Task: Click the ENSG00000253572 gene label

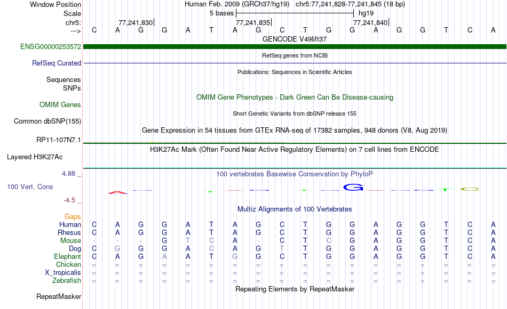Action: 51,46
